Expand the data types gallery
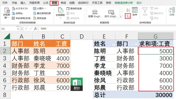This screenshot has width=176, height=99. click(121, 17)
